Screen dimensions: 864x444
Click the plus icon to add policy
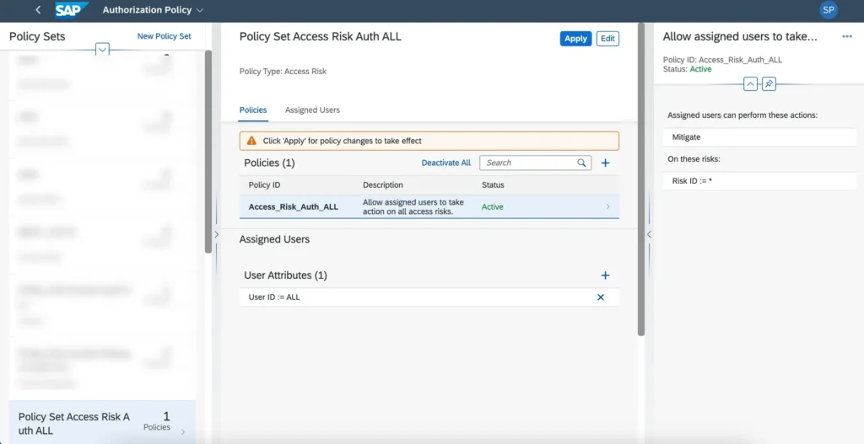click(605, 163)
